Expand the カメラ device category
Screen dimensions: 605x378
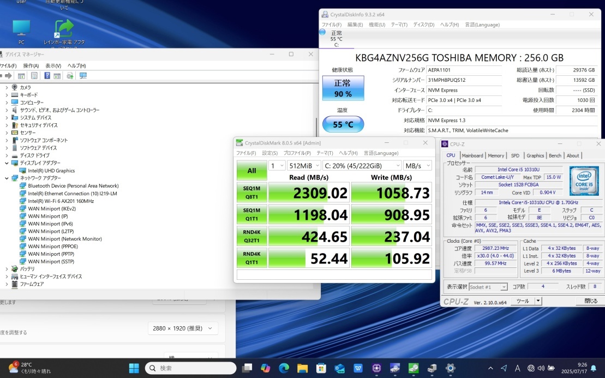pos(7,88)
